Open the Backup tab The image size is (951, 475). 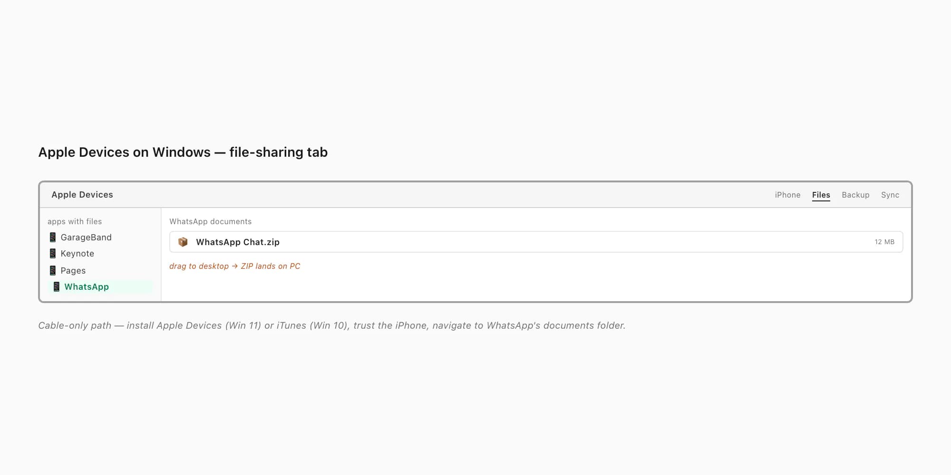click(x=855, y=195)
